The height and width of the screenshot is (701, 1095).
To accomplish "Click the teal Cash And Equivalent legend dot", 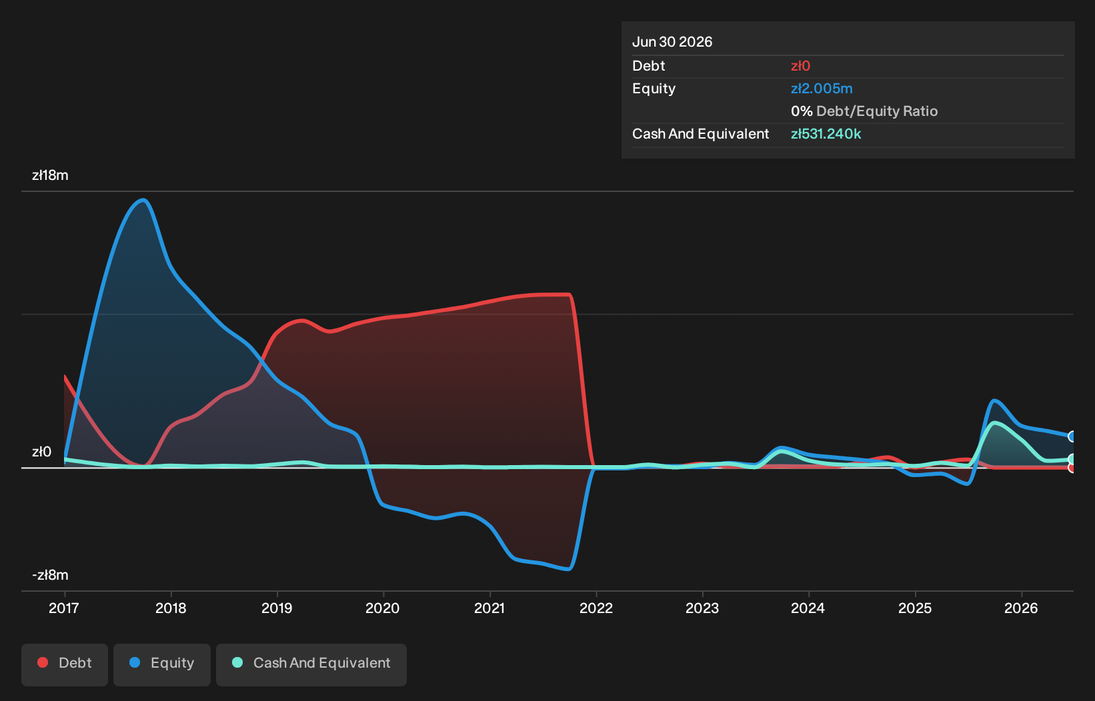I will pos(237,662).
